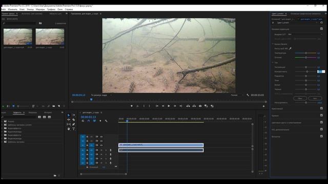
Task: Collapse the Tone section
Action: (273, 62)
